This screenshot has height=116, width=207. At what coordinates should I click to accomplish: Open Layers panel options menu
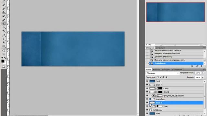point(205,70)
